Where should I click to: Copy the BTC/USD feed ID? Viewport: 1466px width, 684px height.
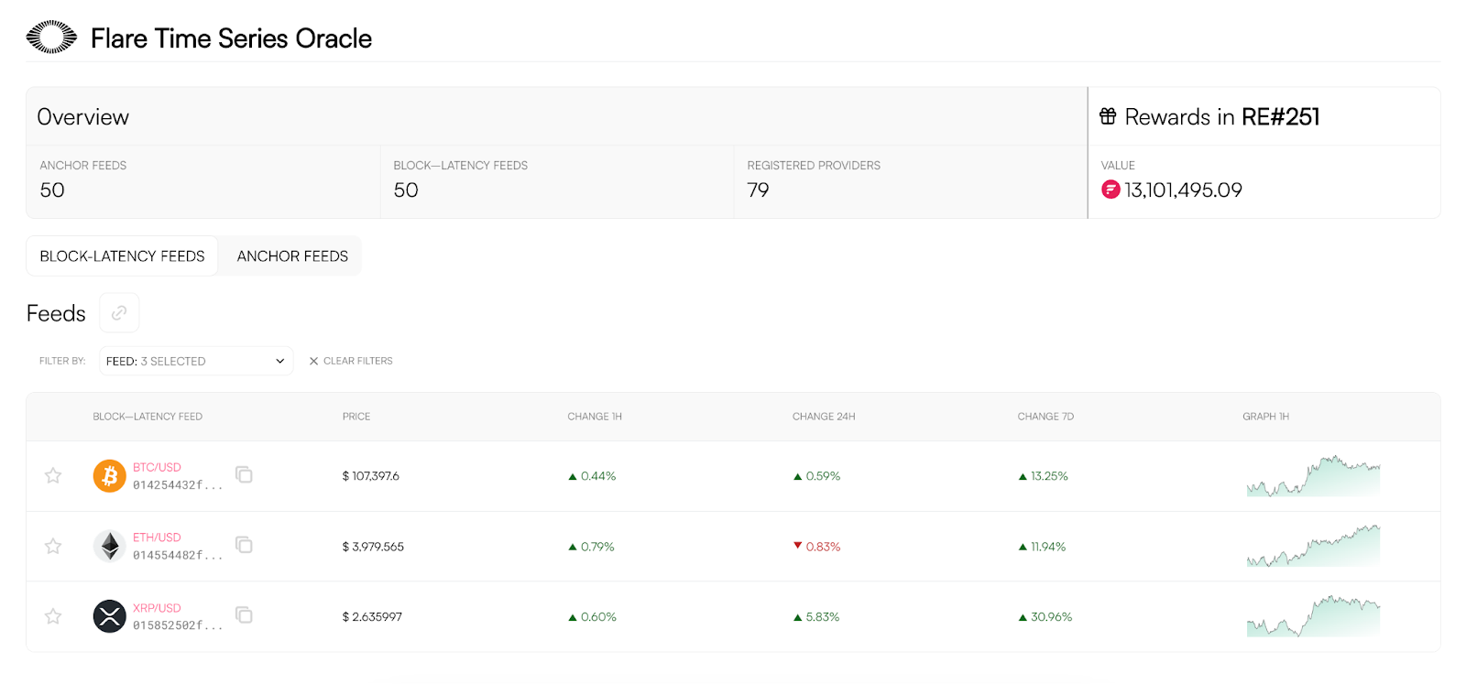coord(244,474)
